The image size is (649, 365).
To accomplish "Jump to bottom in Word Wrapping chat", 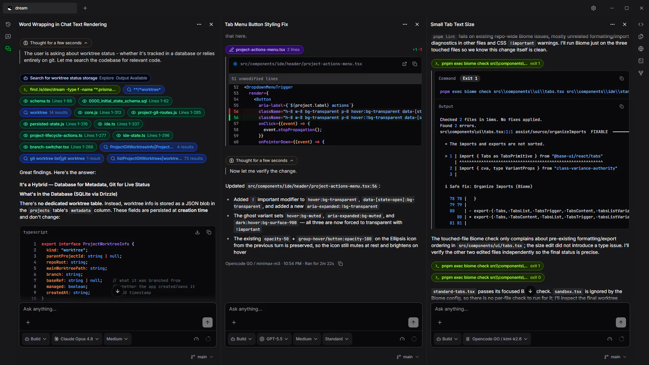I will click(x=118, y=291).
